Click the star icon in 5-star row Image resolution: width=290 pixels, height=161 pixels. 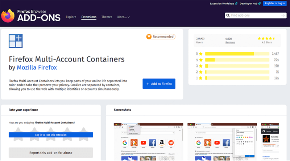[201, 54]
